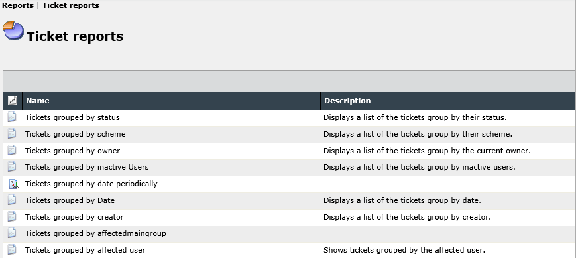Sort by the Description column header
Image resolution: width=576 pixels, height=258 pixels.
[347, 101]
